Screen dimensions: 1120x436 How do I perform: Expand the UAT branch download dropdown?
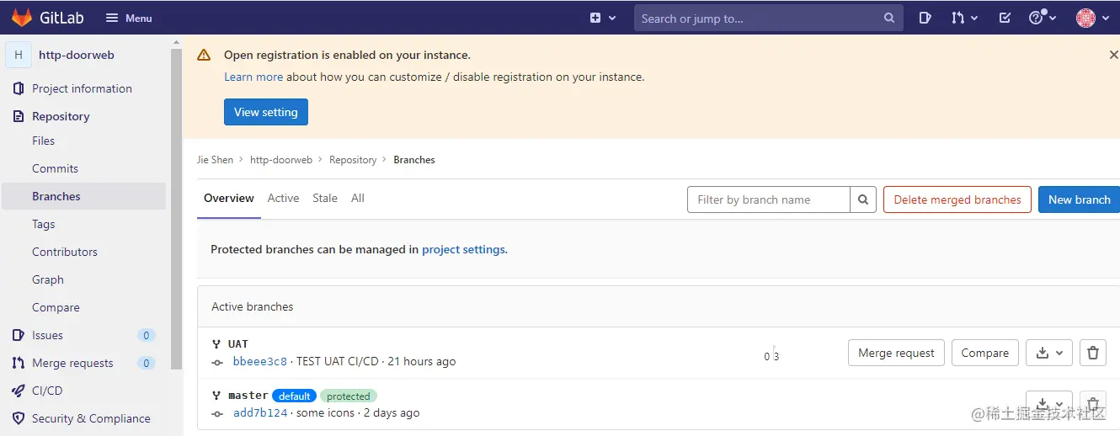coord(1049,354)
